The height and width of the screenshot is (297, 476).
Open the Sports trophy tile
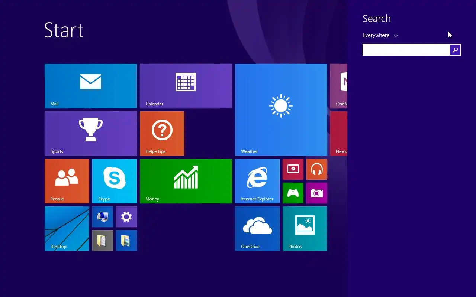click(91, 134)
